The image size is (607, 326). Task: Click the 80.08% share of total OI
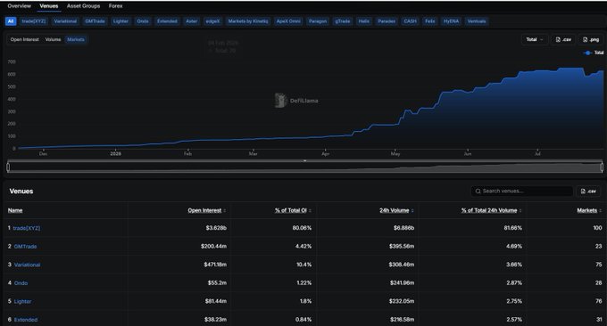(302, 228)
